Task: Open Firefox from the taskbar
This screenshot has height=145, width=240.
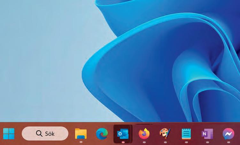Action: 144,134
